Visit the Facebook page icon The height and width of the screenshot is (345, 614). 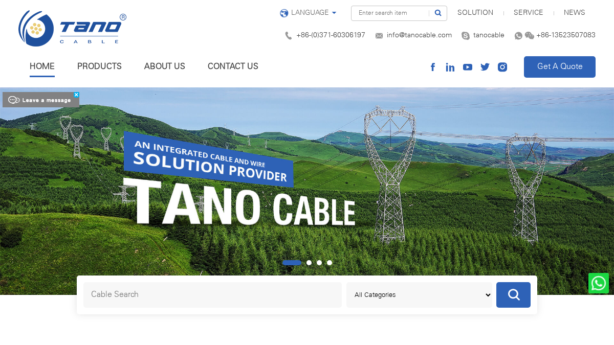click(433, 67)
